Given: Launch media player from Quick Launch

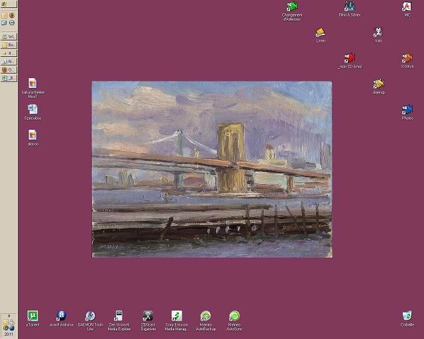Looking at the screenshot, I should [x=12, y=23].
